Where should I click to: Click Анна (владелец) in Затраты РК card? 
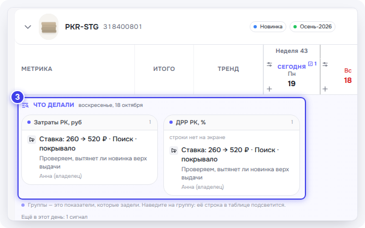(61, 176)
